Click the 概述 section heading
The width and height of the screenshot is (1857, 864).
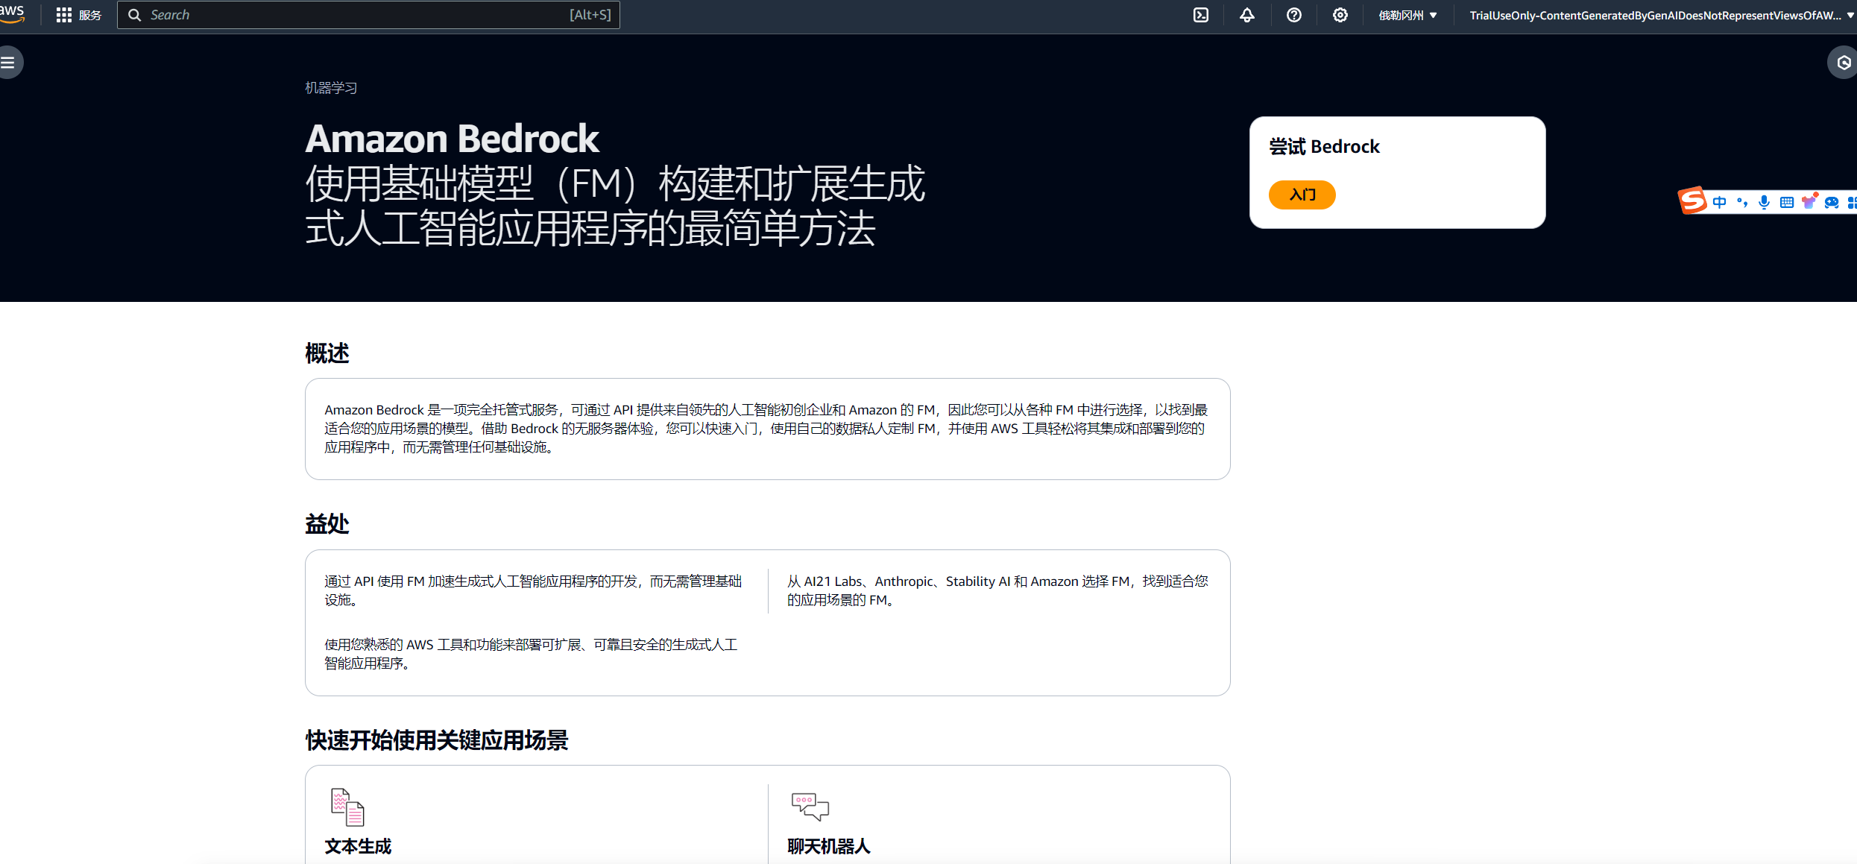tap(327, 353)
